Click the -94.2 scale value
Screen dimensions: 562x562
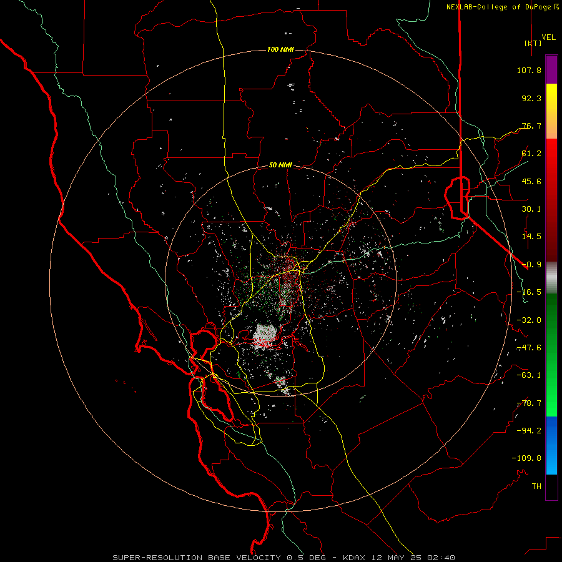coord(529,430)
